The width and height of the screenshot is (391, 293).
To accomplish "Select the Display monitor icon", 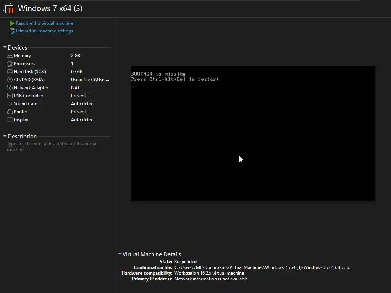I will 10,120.
